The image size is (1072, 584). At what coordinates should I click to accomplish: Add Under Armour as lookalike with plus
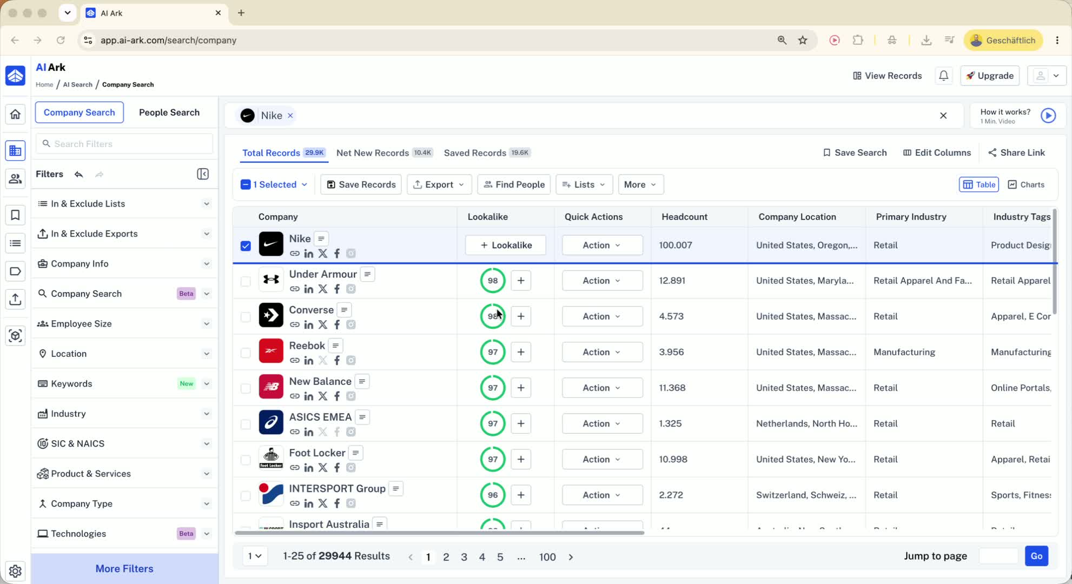pyautogui.click(x=521, y=281)
